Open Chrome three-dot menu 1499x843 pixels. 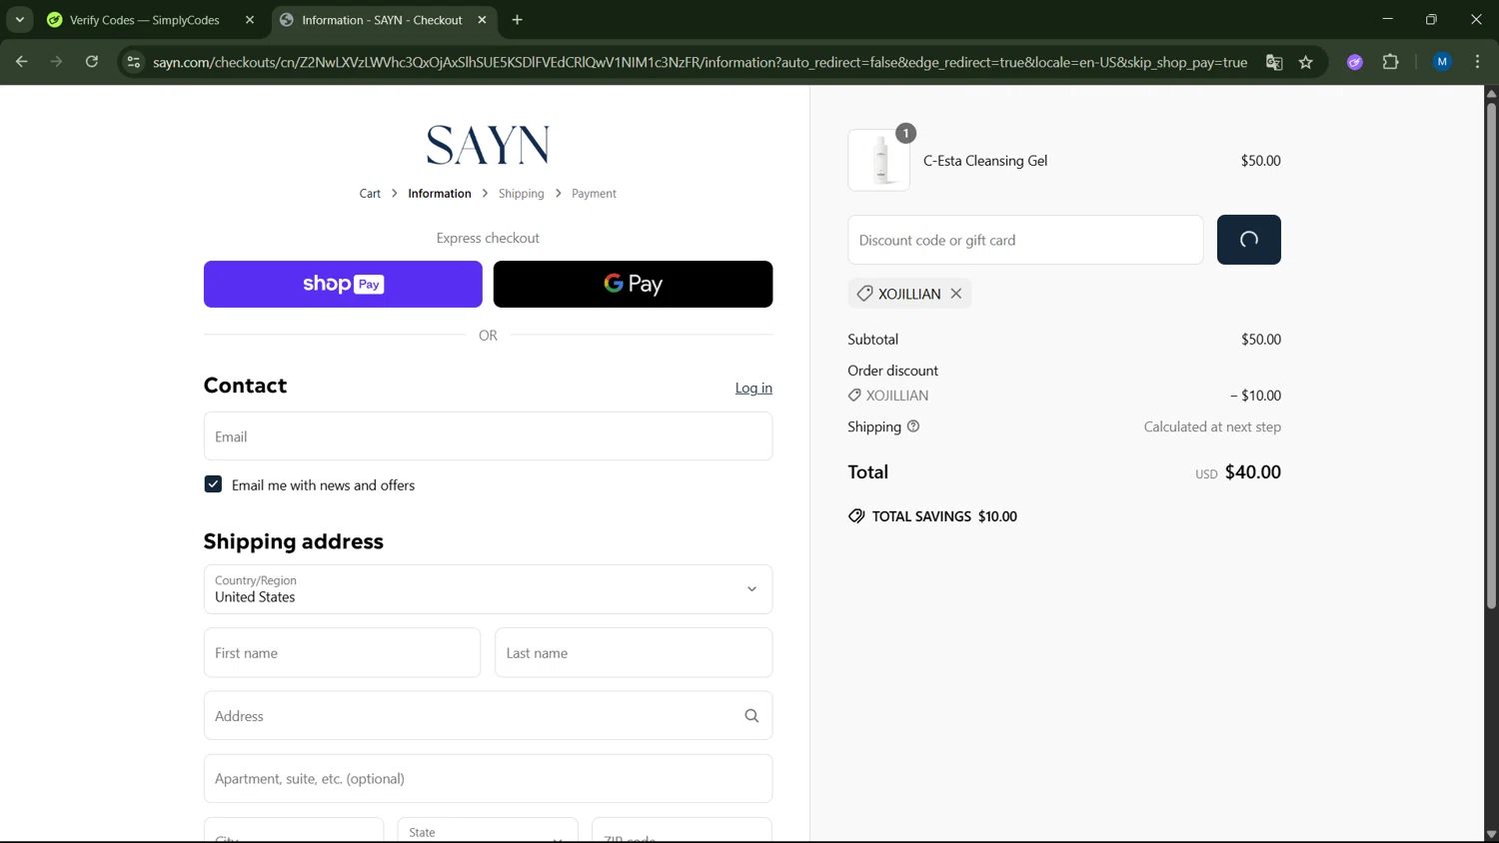tap(1478, 62)
